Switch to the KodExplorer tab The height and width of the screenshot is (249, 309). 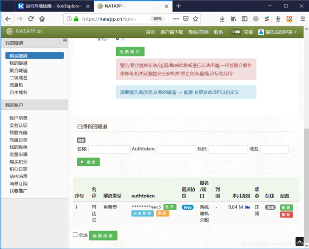tap(53, 6)
